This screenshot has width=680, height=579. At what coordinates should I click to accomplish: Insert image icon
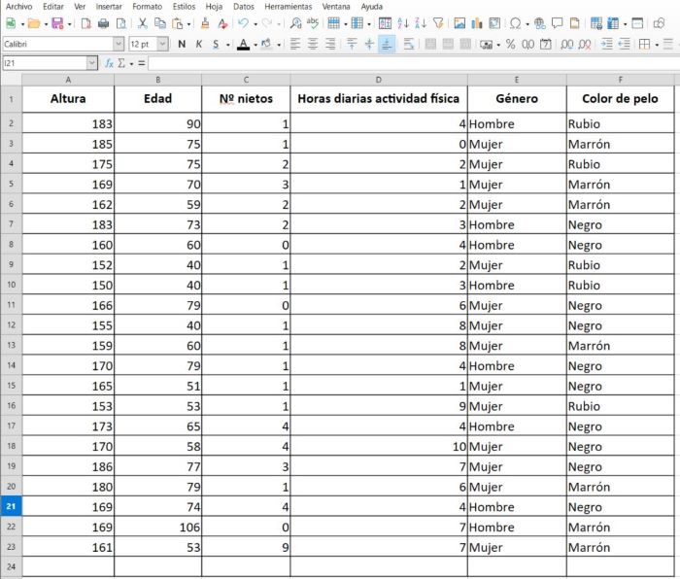coord(459,23)
